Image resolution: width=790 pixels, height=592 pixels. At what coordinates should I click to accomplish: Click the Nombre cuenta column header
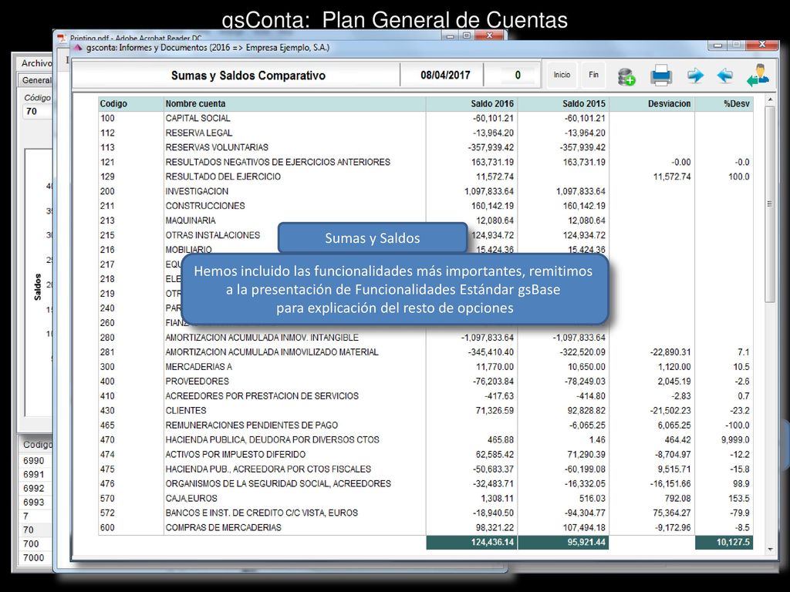point(295,104)
